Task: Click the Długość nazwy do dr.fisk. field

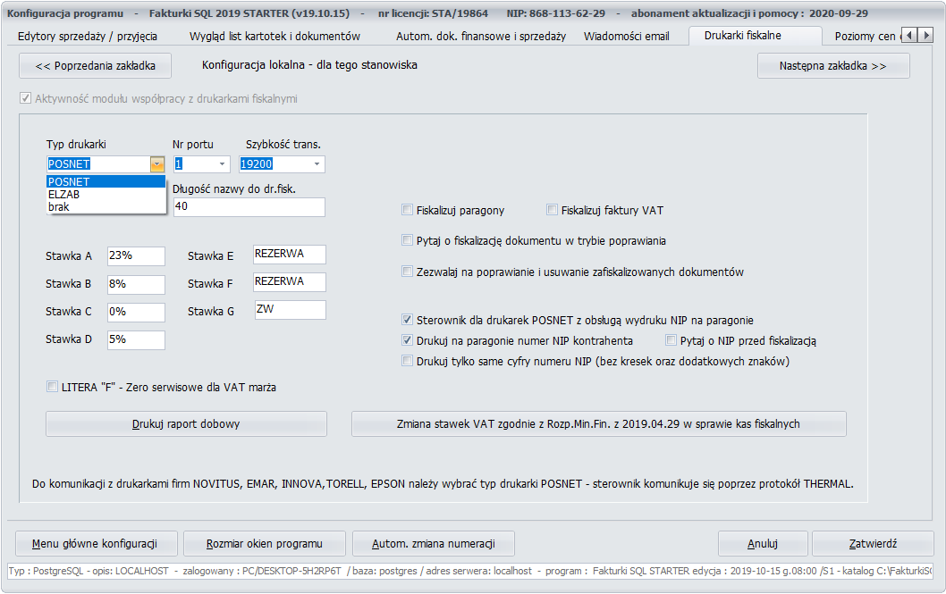Action: click(x=249, y=206)
